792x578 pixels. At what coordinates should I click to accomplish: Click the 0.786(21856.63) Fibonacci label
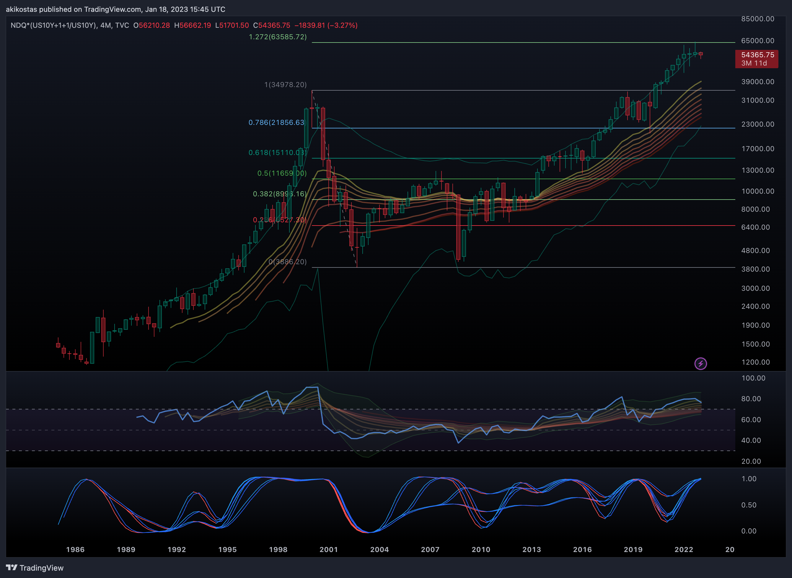pos(277,123)
